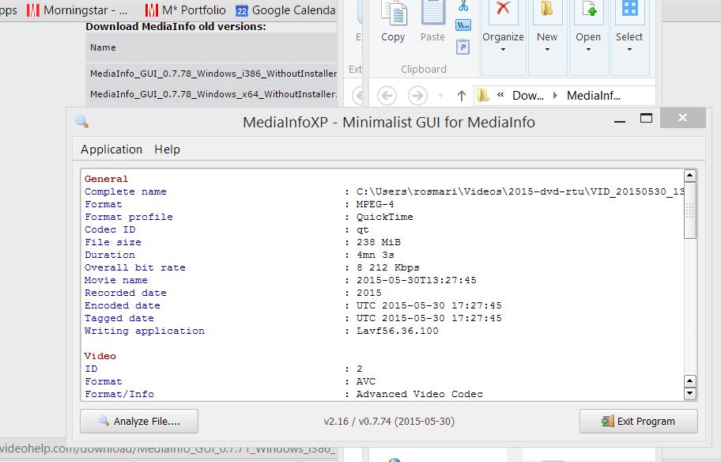Viewport: 721px width, 462px height.
Task: Click the 'AVC' video format value
Action: coord(366,381)
